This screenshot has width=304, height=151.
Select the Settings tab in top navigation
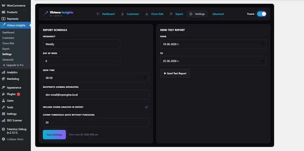click(x=197, y=14)
